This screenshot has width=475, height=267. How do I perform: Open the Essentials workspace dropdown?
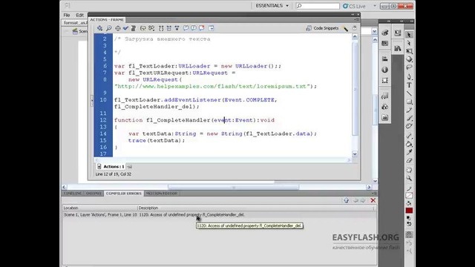272,6
